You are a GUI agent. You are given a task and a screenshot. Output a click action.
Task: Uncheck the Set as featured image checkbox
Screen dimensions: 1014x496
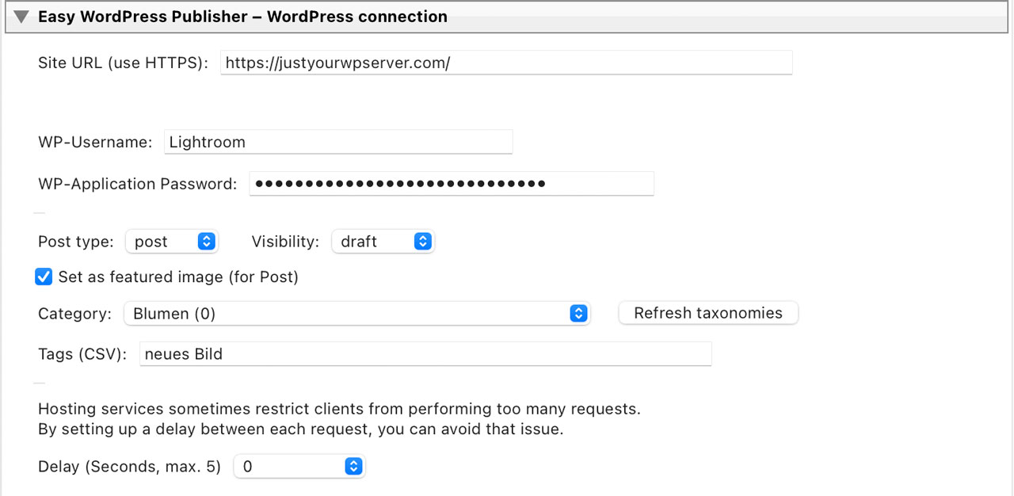[44, 277]
